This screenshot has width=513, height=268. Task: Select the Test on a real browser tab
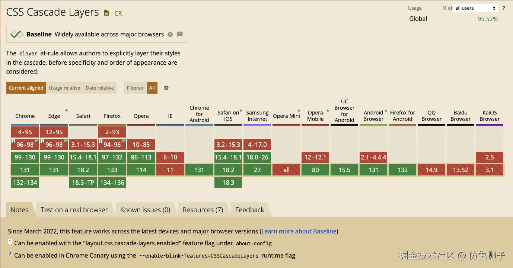[x=74, y=209]
